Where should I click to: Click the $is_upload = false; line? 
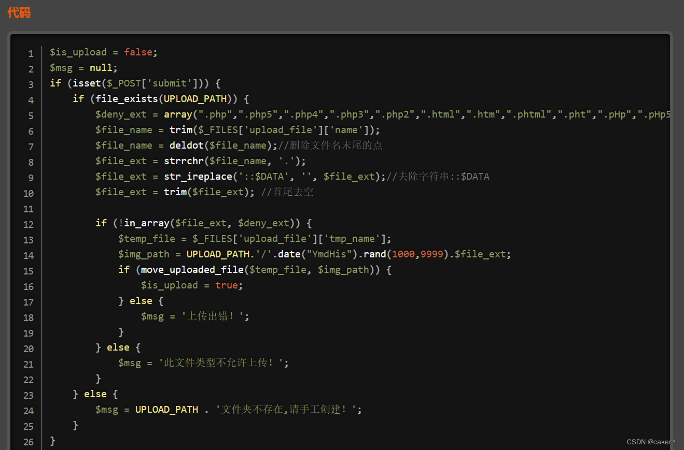point(103,52)
